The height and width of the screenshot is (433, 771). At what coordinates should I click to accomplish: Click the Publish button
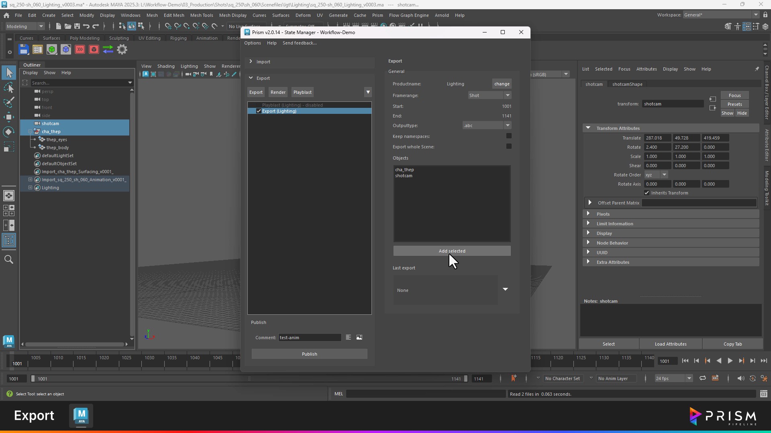[x=310, y=354]
